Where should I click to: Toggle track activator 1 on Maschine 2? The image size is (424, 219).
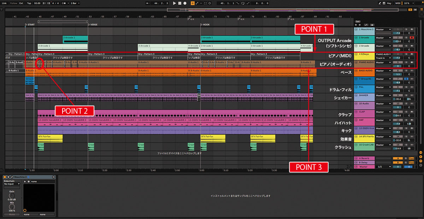[x=398, y=29]
